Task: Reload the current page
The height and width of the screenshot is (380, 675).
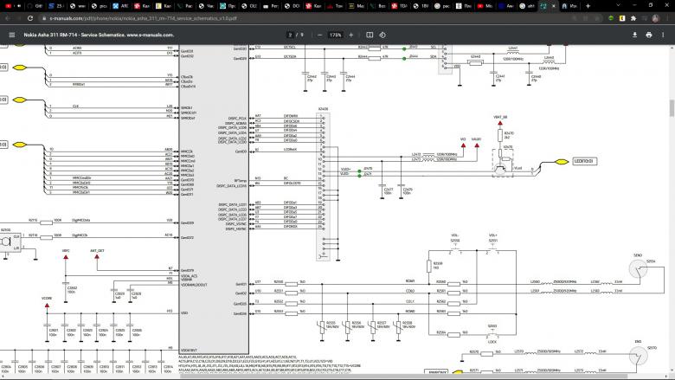Action: pyautogui.click(x=30, y=18)
